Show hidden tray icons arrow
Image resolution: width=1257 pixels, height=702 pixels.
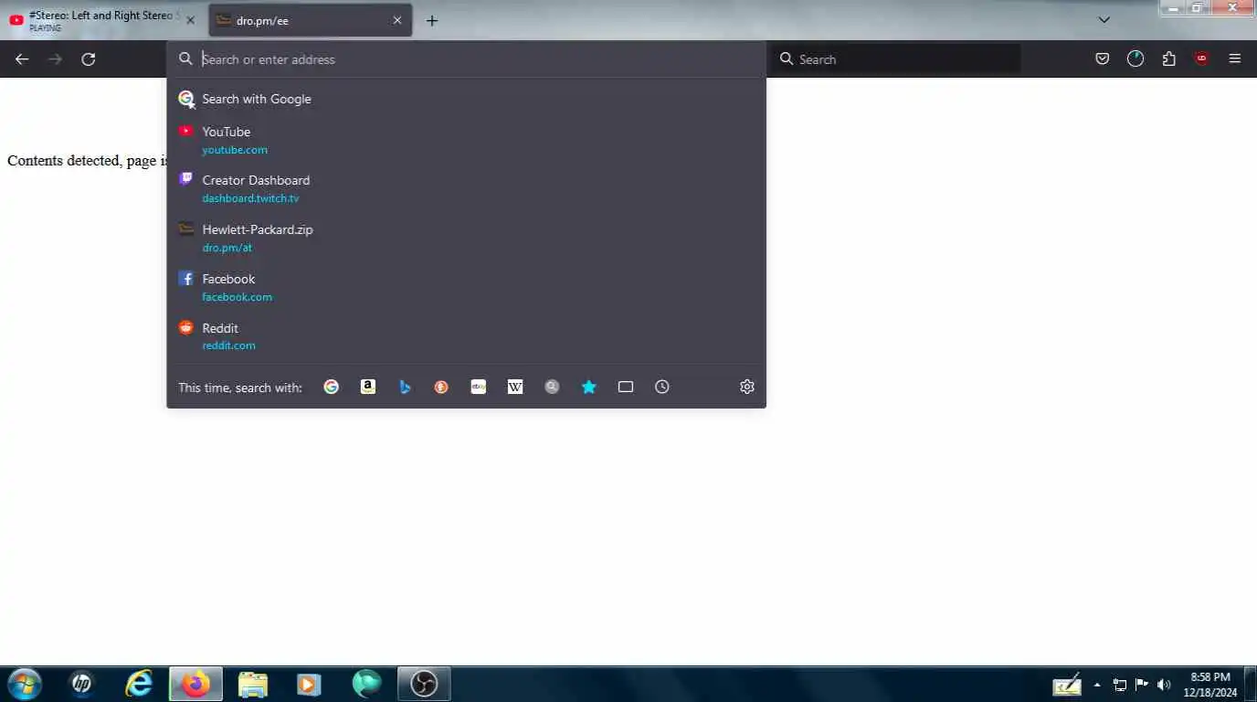(x=1097, y=685)
